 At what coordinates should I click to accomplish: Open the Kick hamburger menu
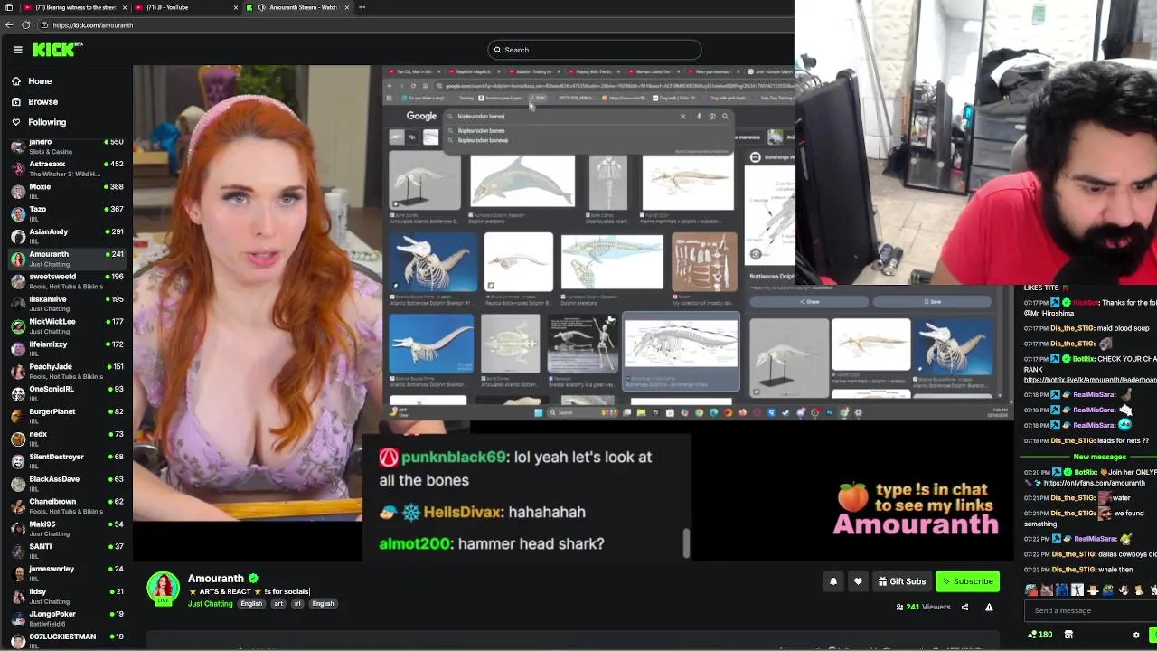17,50
